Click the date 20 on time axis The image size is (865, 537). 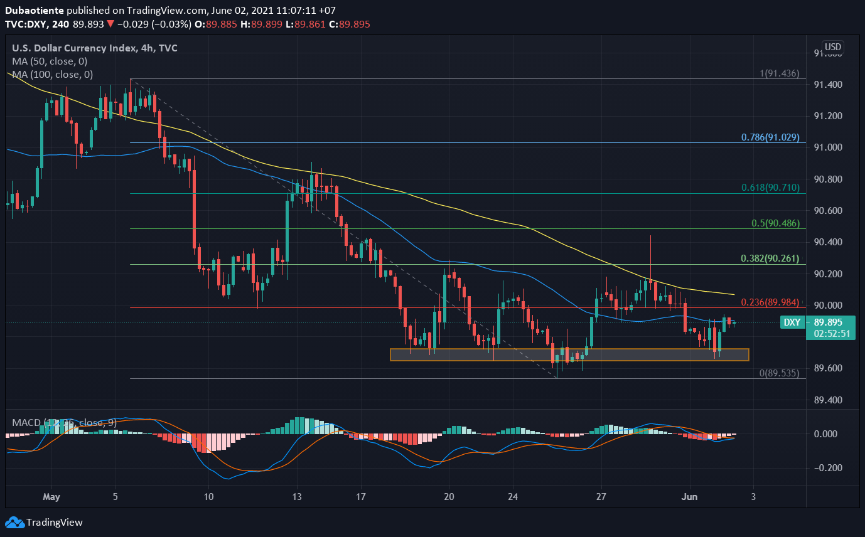[x=449, y=496]
